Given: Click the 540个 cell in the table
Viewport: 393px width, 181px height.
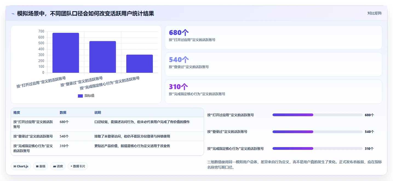Looking at the screenshot, I should click(64, 136).
